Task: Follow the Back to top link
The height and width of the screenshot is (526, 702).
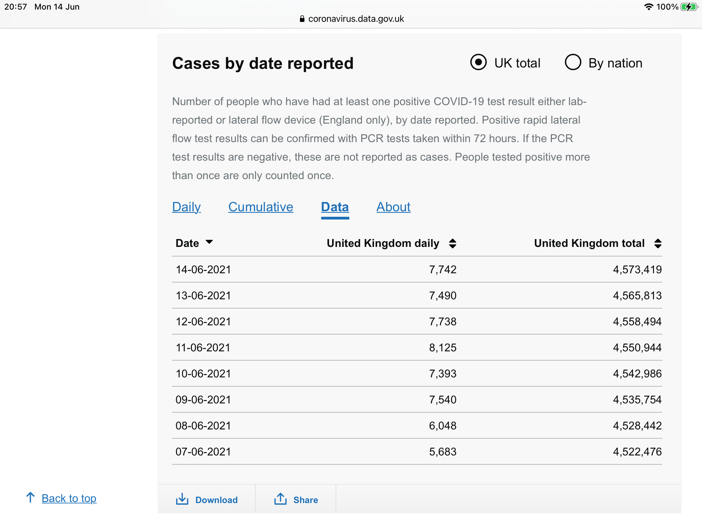Action: point(69,498)
